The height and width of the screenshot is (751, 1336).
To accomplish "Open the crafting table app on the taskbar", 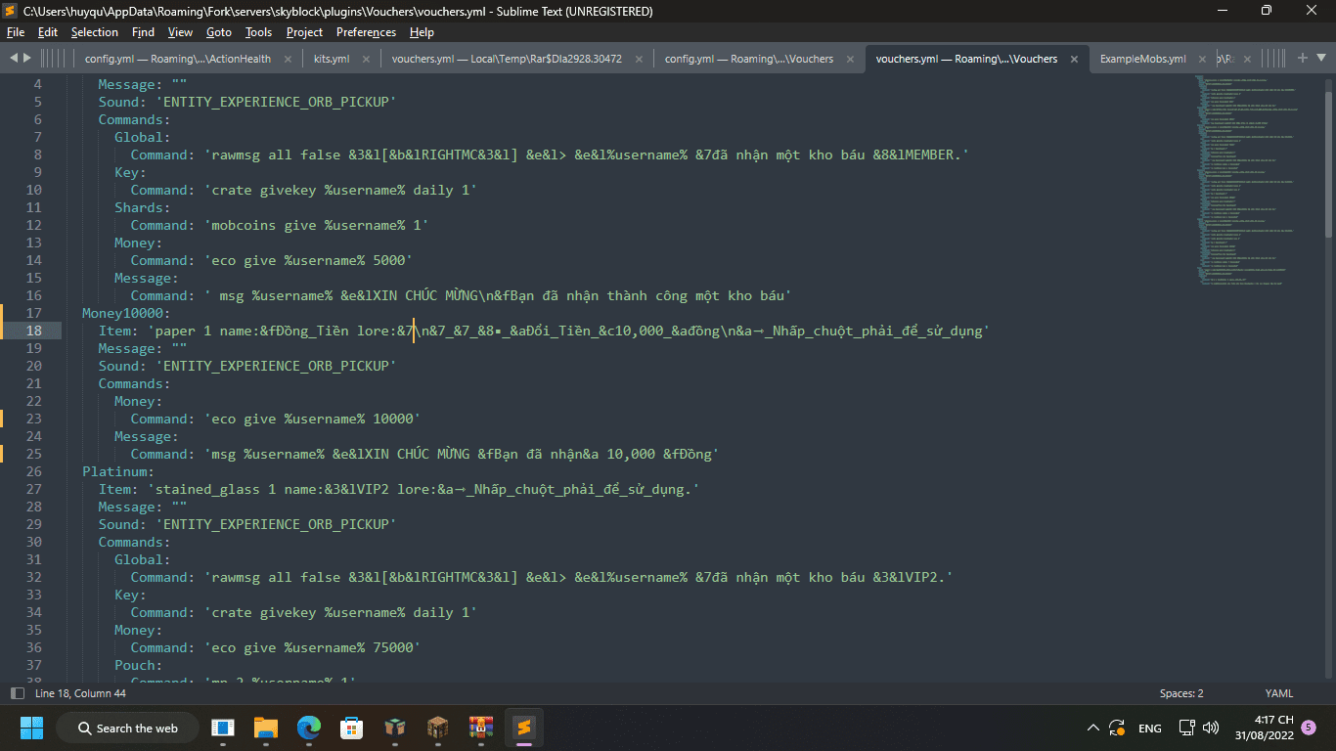I will pyautogui.click(x=438, y=728).
